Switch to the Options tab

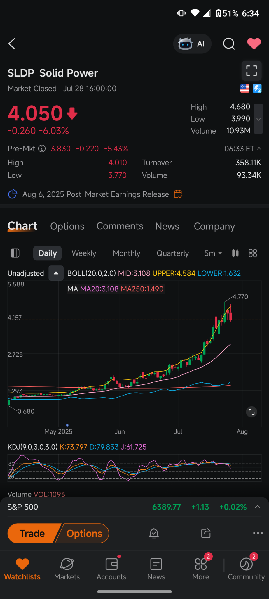click(x=67, y=227)
